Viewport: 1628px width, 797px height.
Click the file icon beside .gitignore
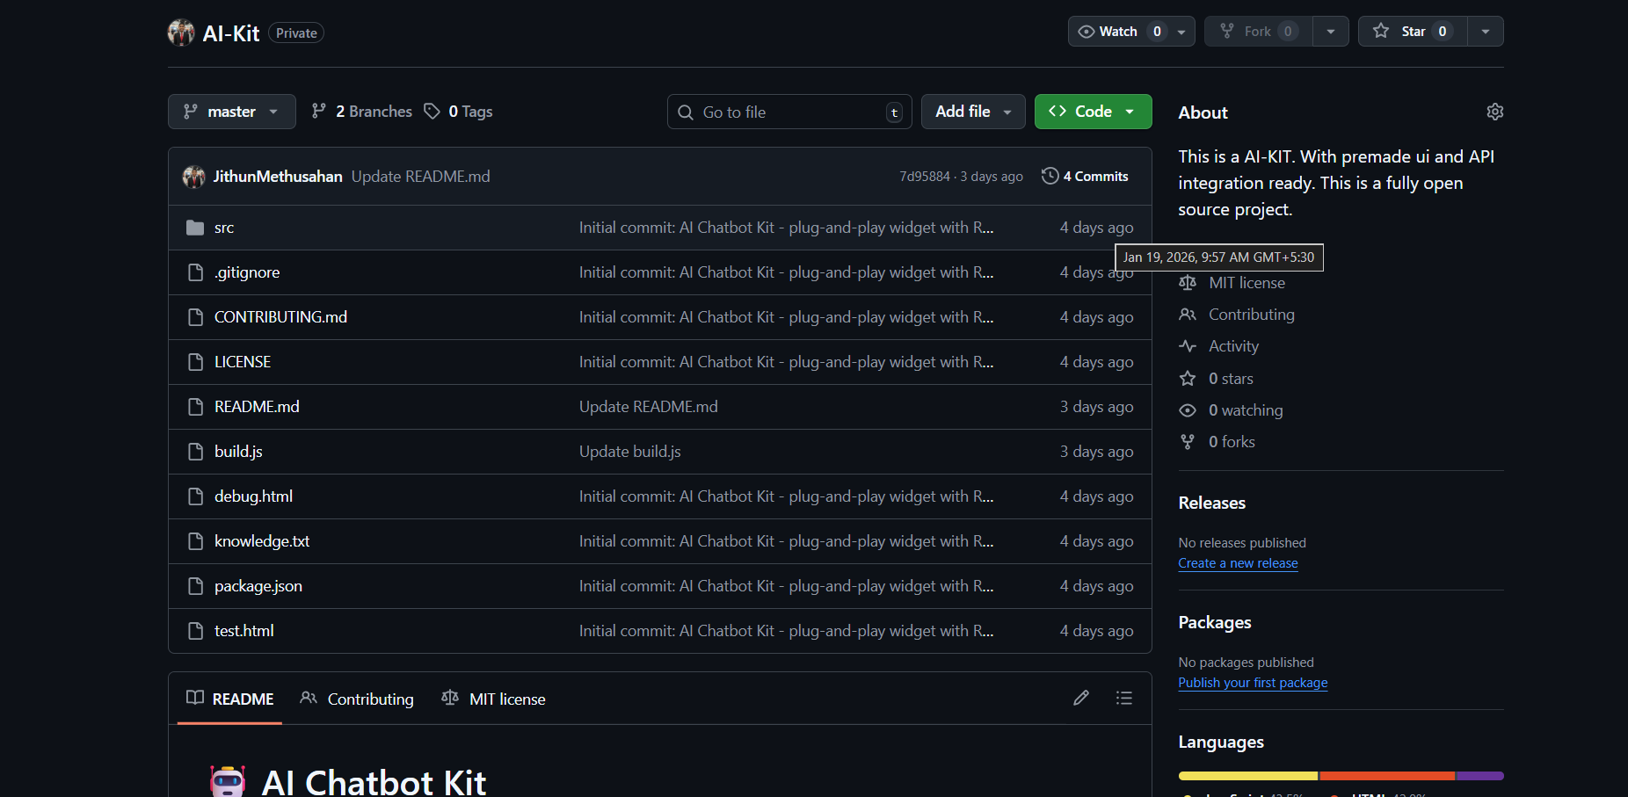pyautogui.click(x=195, y=272)
